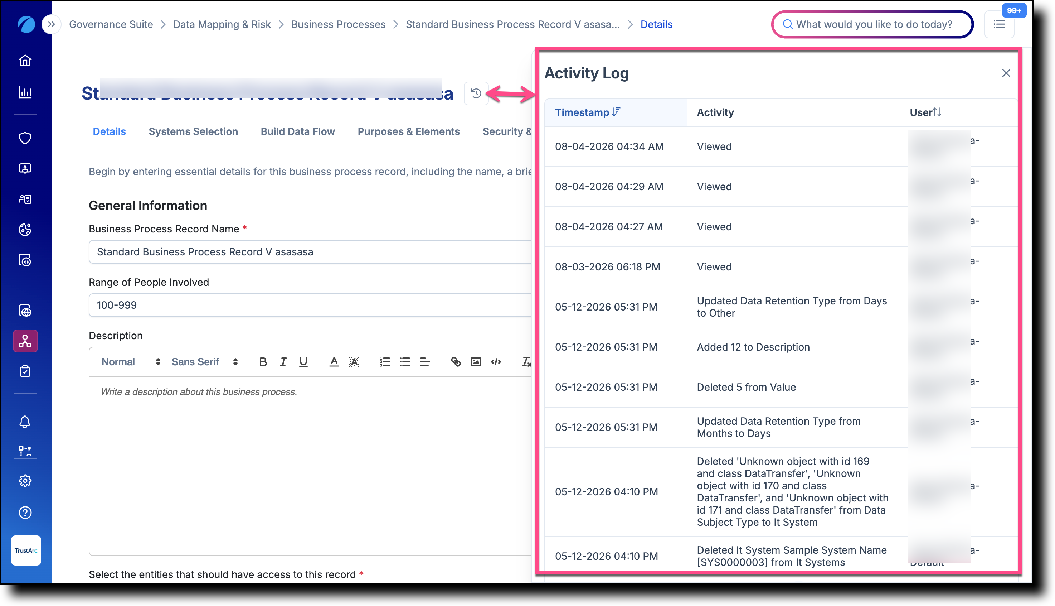This screenshot has height=606, width=1055.
Task: Open the Normal paragraph style dropdown
Action: point(131,362)
